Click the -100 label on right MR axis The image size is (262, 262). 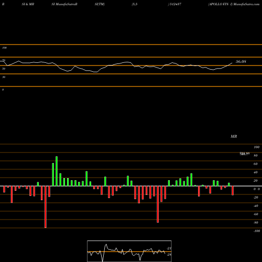pyautogui.click(x=257, y=231)
